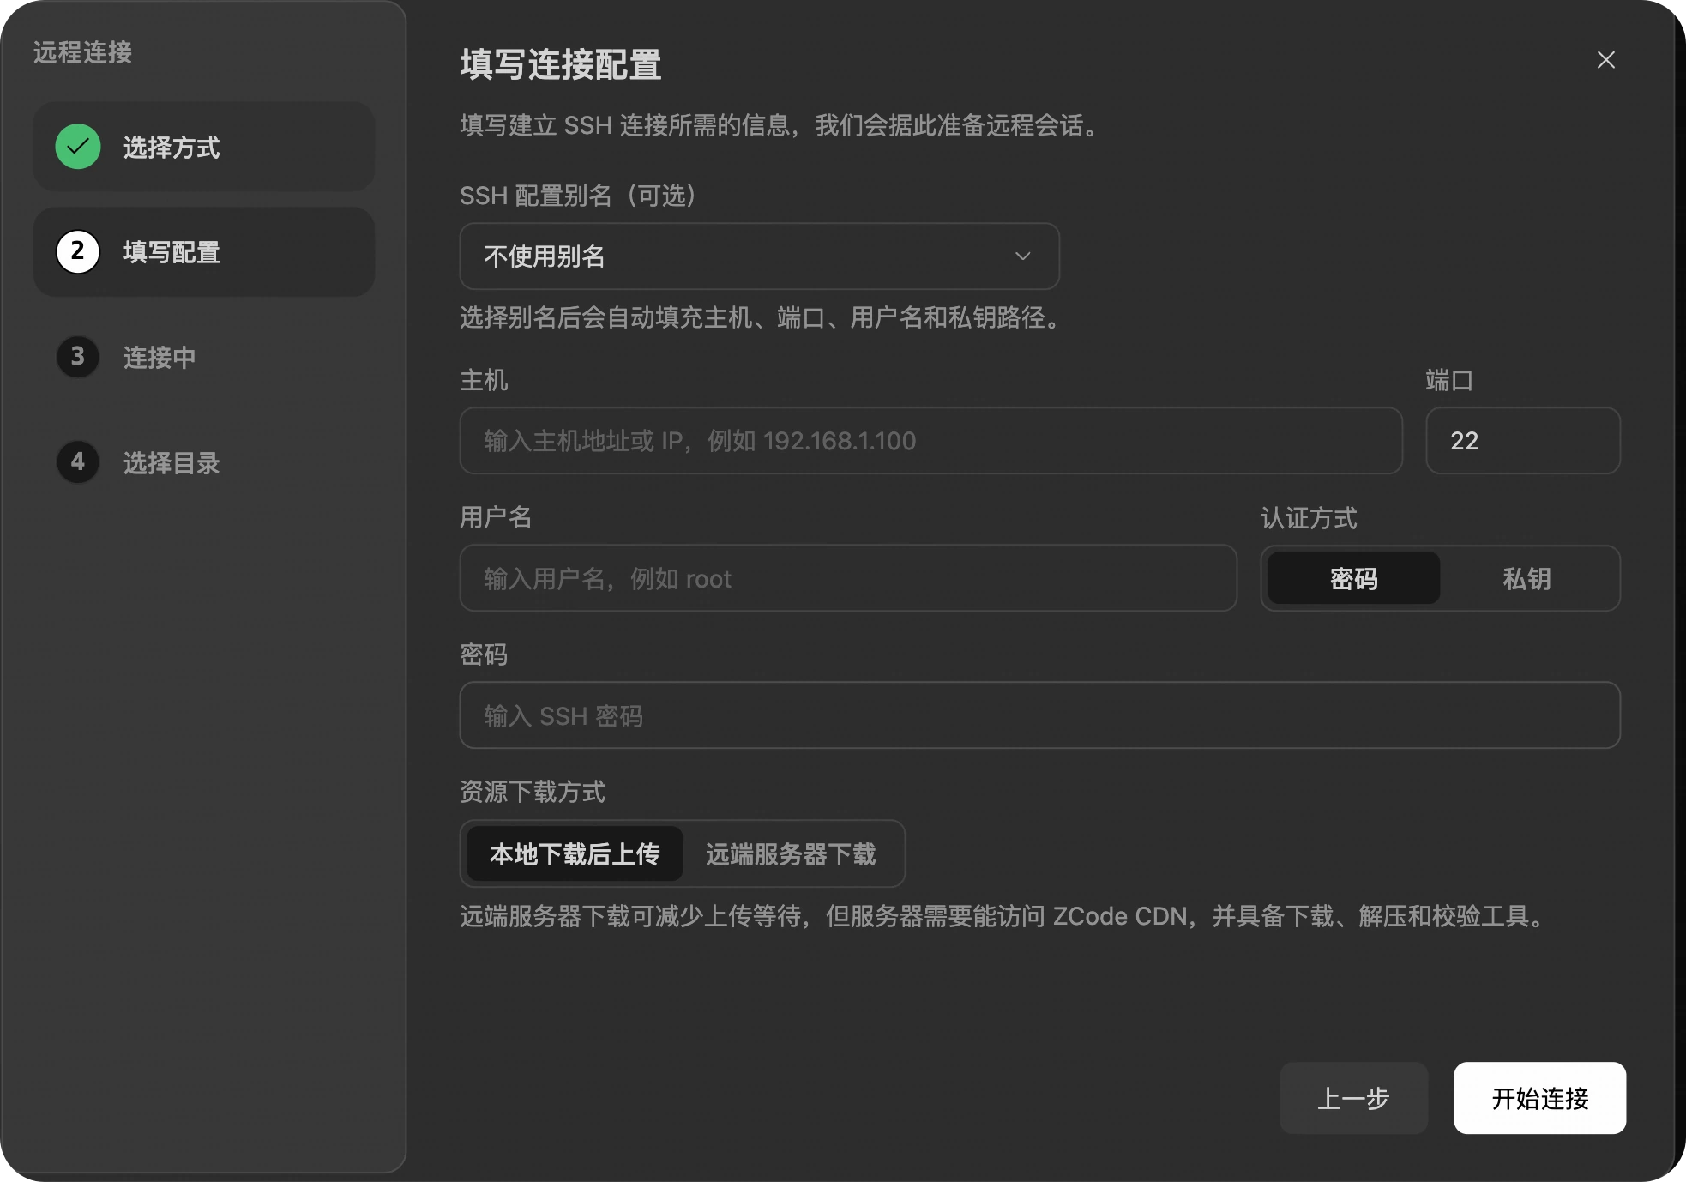
Task: Click the 远程连接 sidebar title
Action: [82, 52]
